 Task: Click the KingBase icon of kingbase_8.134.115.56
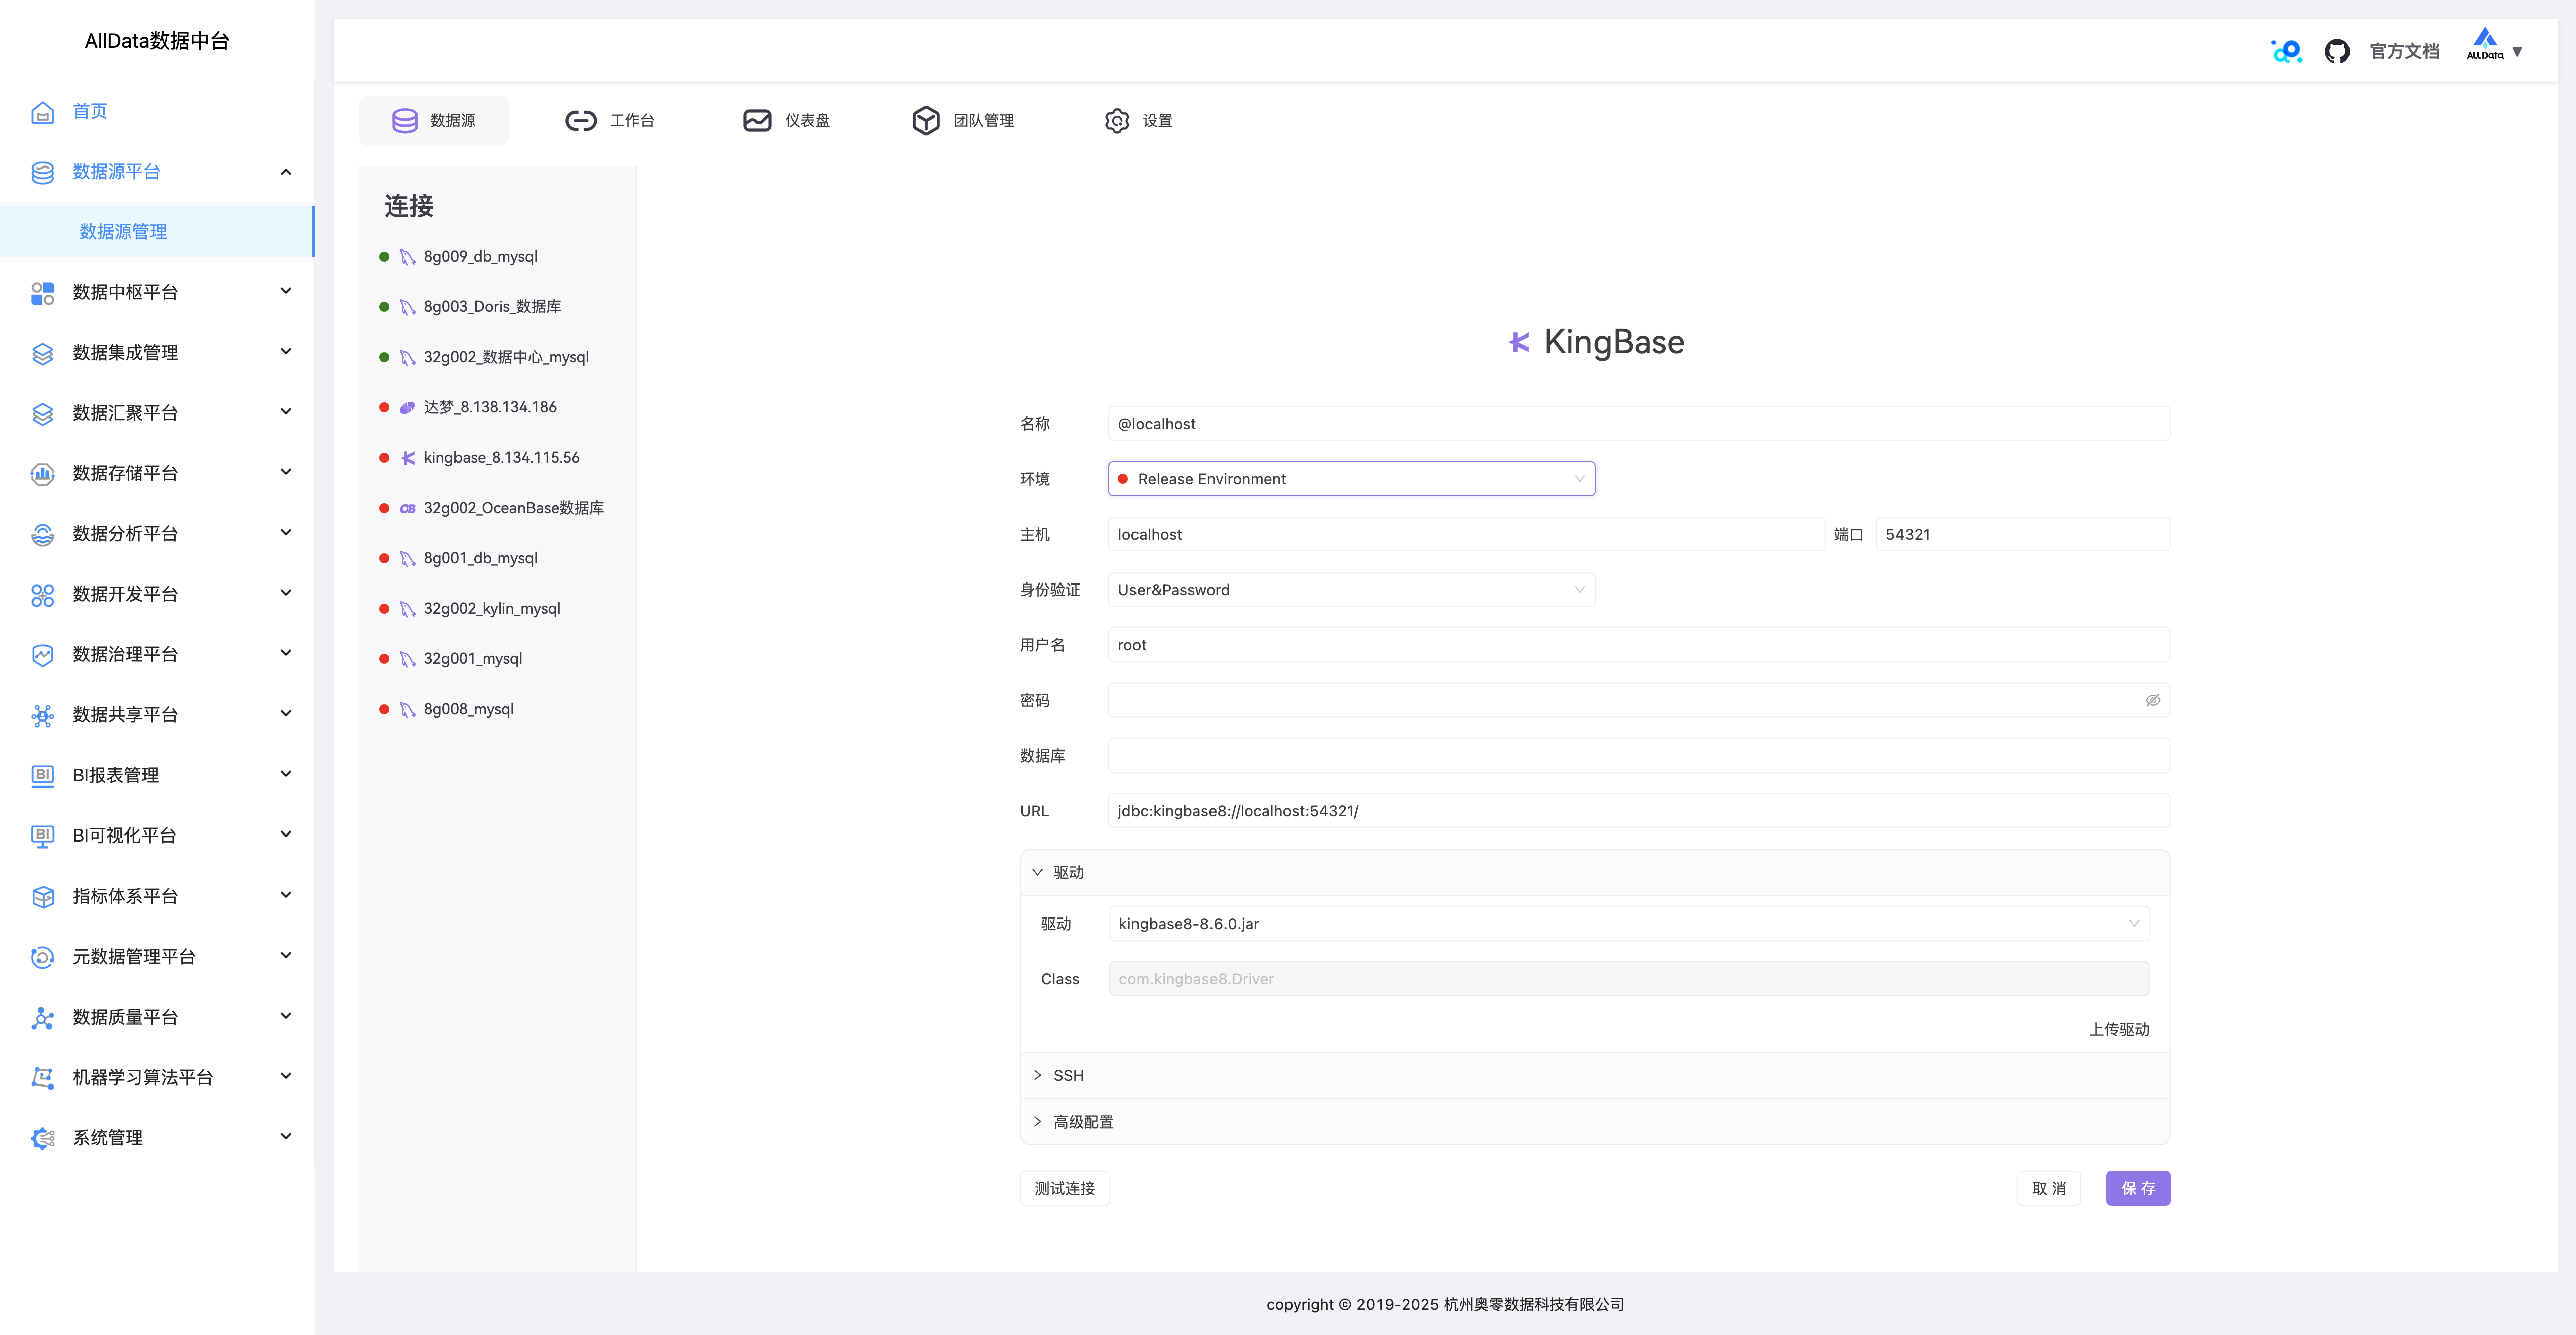tap(407, 458)
